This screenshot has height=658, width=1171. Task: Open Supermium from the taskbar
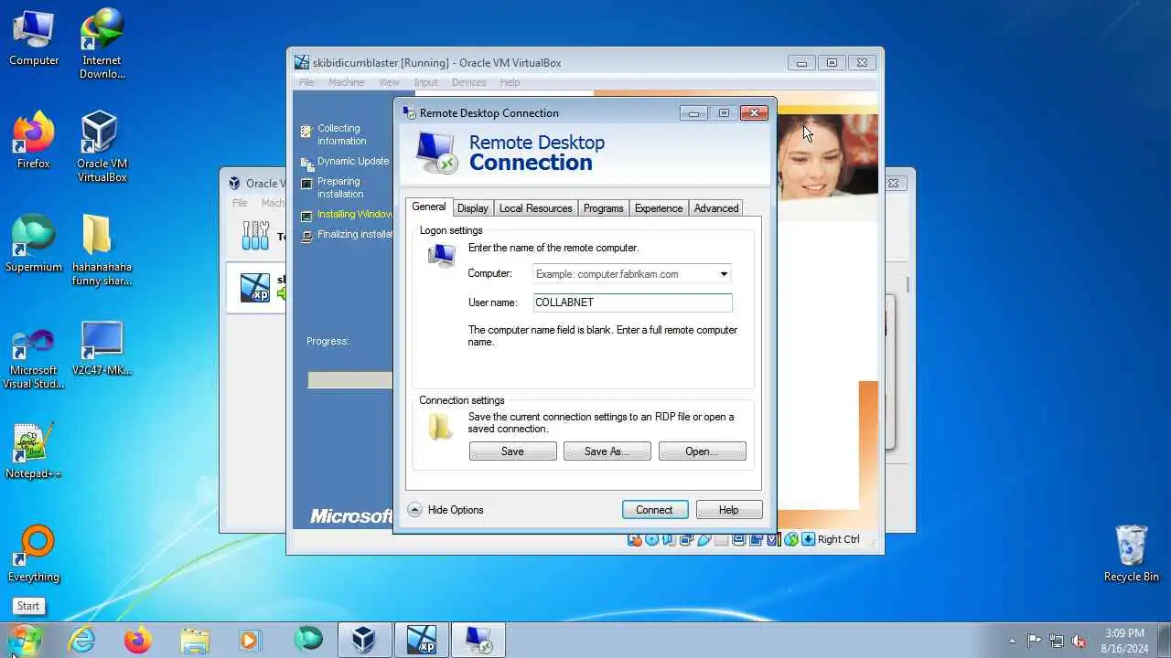(x=308, y=640)
